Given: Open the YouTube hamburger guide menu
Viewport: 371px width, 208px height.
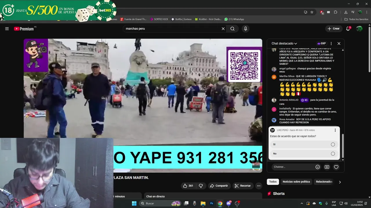Looking at the screenshot, I should pyautogui.click(x=7, y=29).
